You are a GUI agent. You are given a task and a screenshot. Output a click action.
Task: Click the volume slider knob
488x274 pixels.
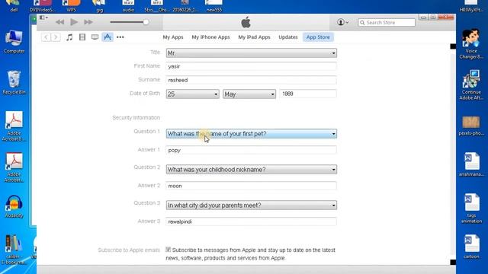pos(146,22)
